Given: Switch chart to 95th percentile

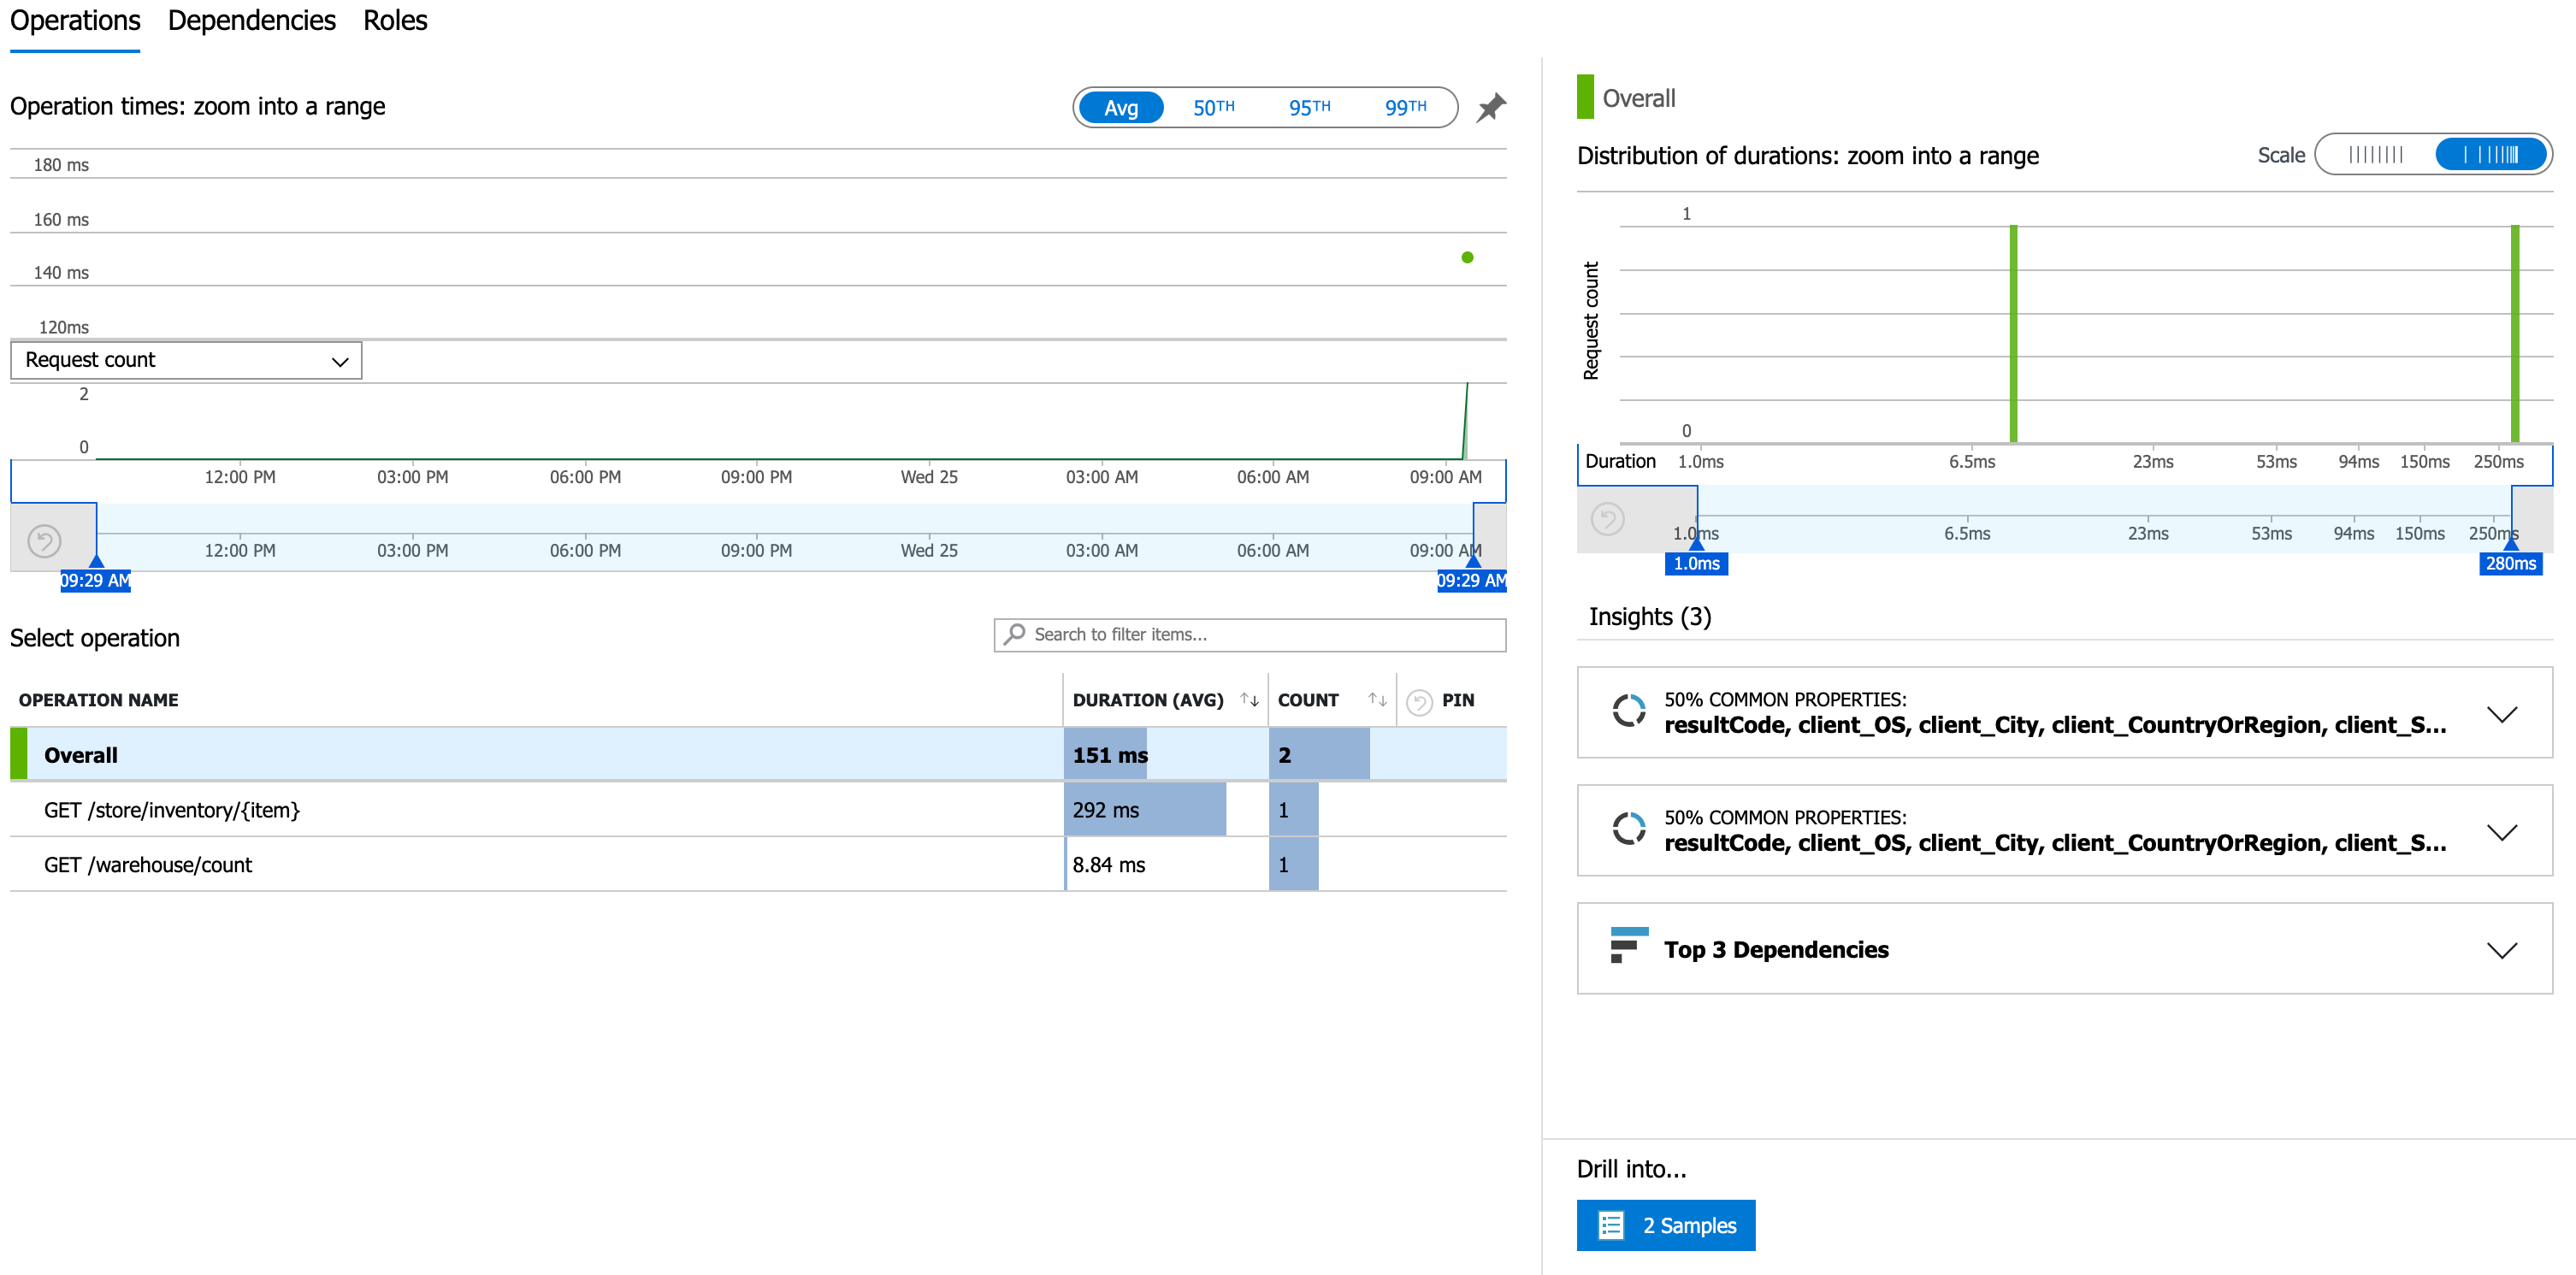Looking at the screenshot, I should click(1309, 107).
